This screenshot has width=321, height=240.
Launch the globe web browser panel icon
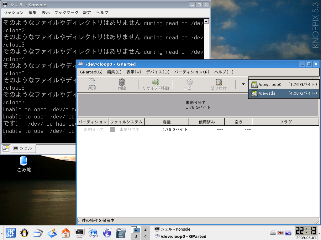107,233
